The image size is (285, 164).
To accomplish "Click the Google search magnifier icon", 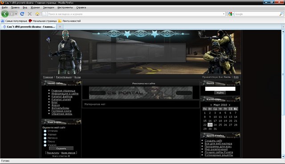I will point(281,14).
